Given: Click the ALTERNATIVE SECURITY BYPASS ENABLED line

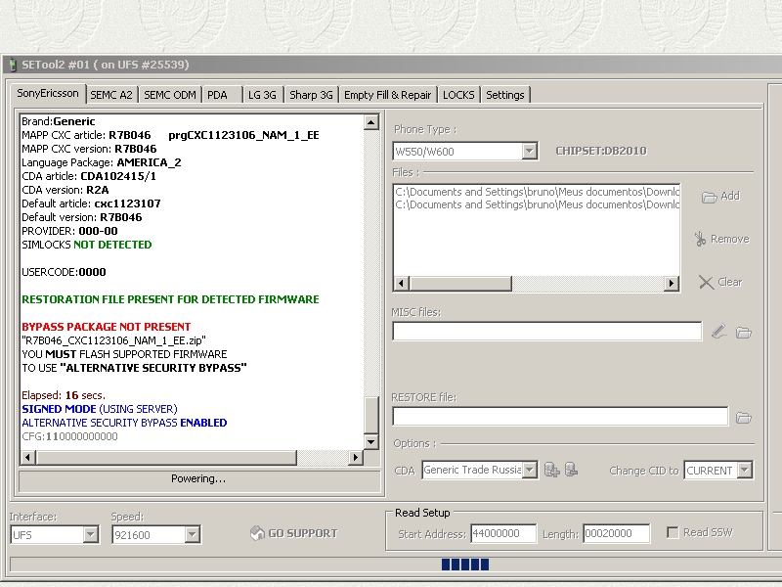Looking at the screenshot, I should tap(124, 423).
